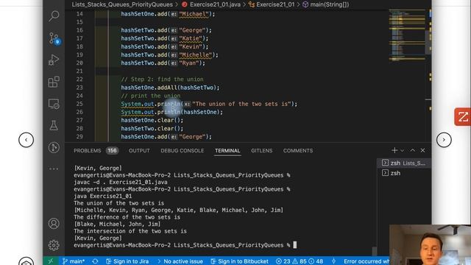Click the main(String[]) breadcrumb
This screenshot has width=471, height=265.
(x=325, y=4)
